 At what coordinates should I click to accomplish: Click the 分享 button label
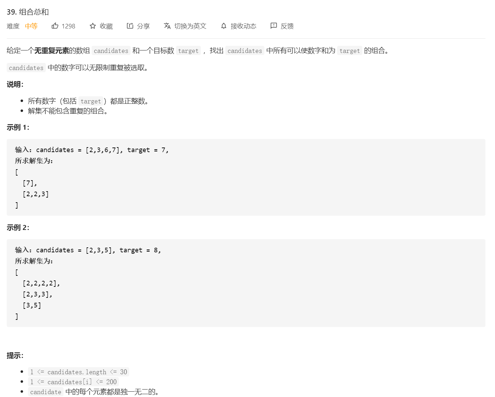(143, 26)
